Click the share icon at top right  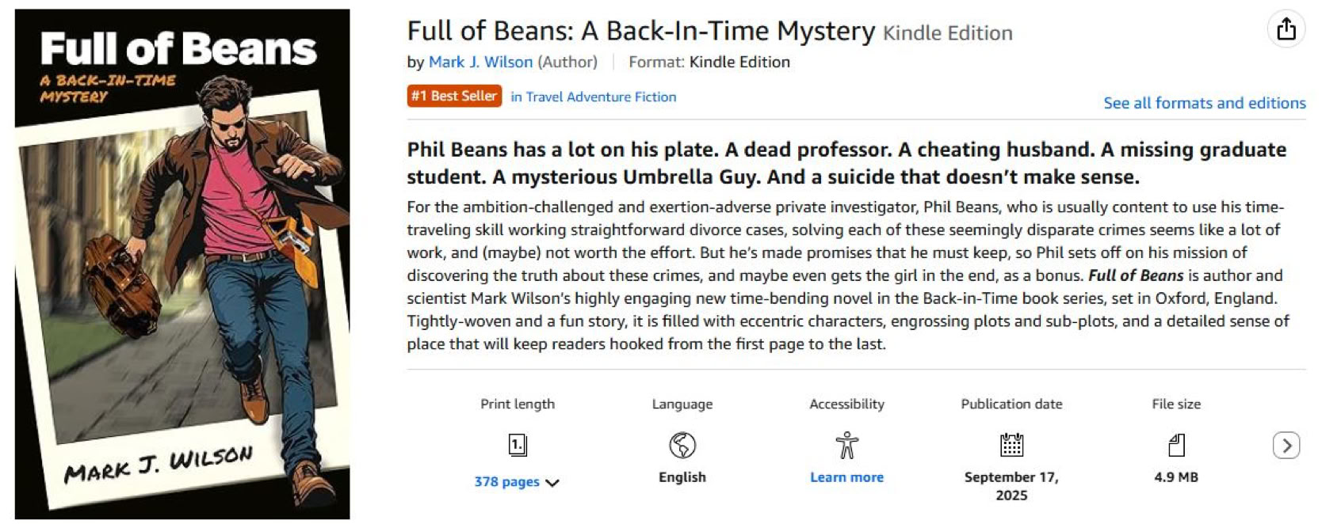(1286, 29)
